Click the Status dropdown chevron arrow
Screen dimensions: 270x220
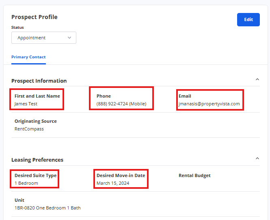[x=69, y=38]
